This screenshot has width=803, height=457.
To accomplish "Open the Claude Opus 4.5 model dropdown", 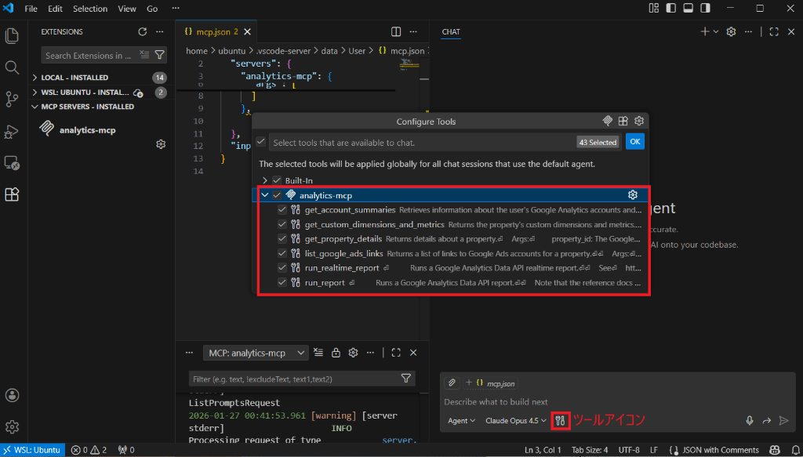I will pyautogui.click(x=516, y=421).
